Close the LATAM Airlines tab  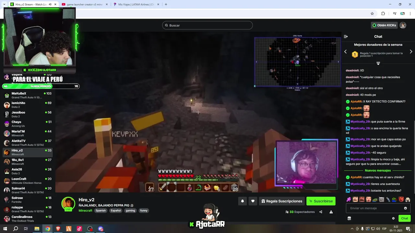coord(158,5)
